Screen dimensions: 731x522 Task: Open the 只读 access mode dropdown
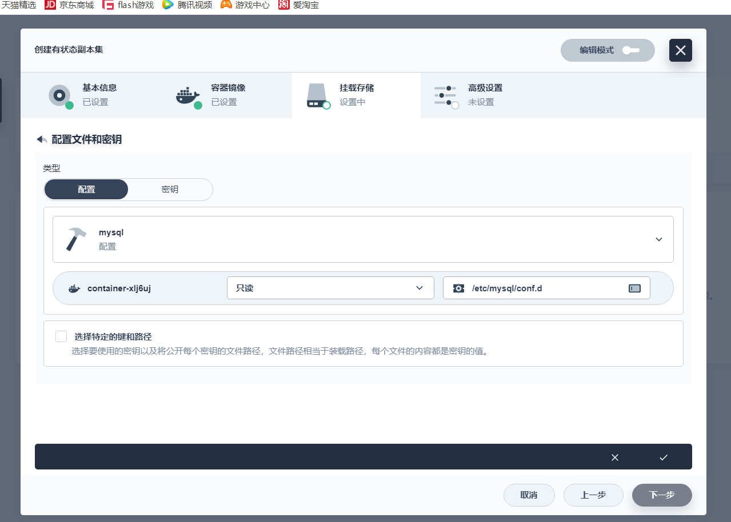[330, 288]
